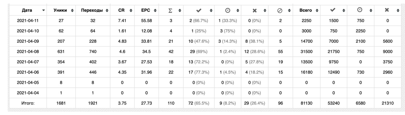The height and width of the screenshot is (115, 405).
Task: Click the trash slashed-circle column icon
Action: coord(280,10)
